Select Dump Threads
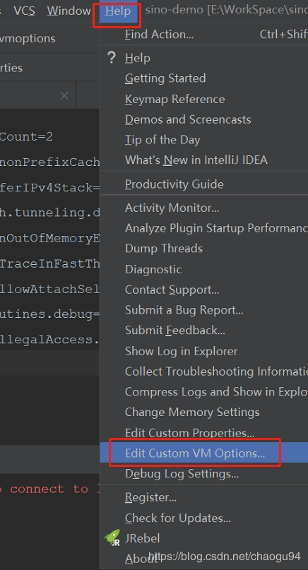Image resolution: width=308 pixels, height=570 pixels. click(x=204, y=249)
